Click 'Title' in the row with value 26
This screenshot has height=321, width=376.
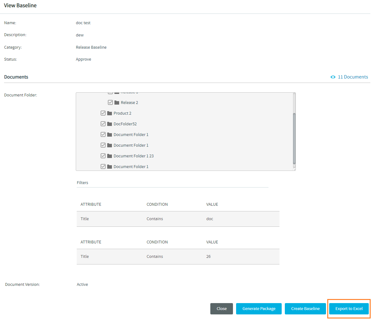(85, 256)
